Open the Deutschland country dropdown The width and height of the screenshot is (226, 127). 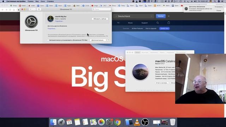[x=133, y=16]
